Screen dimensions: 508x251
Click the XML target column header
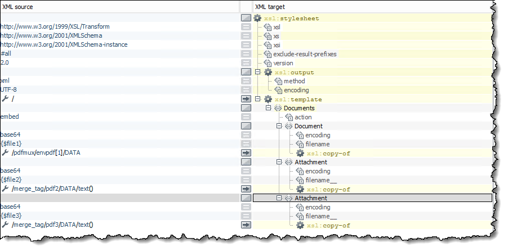pyautogui.click(x=270, y=7)
